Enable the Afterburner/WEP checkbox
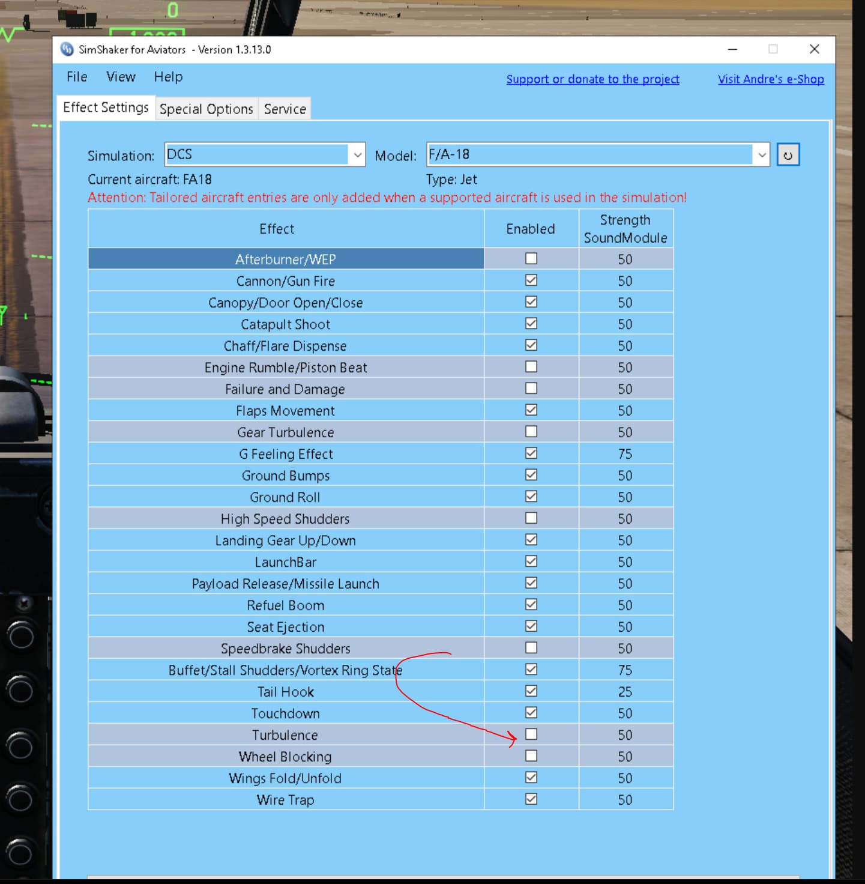Screen dimensions: 865x884 pos(531,258)
